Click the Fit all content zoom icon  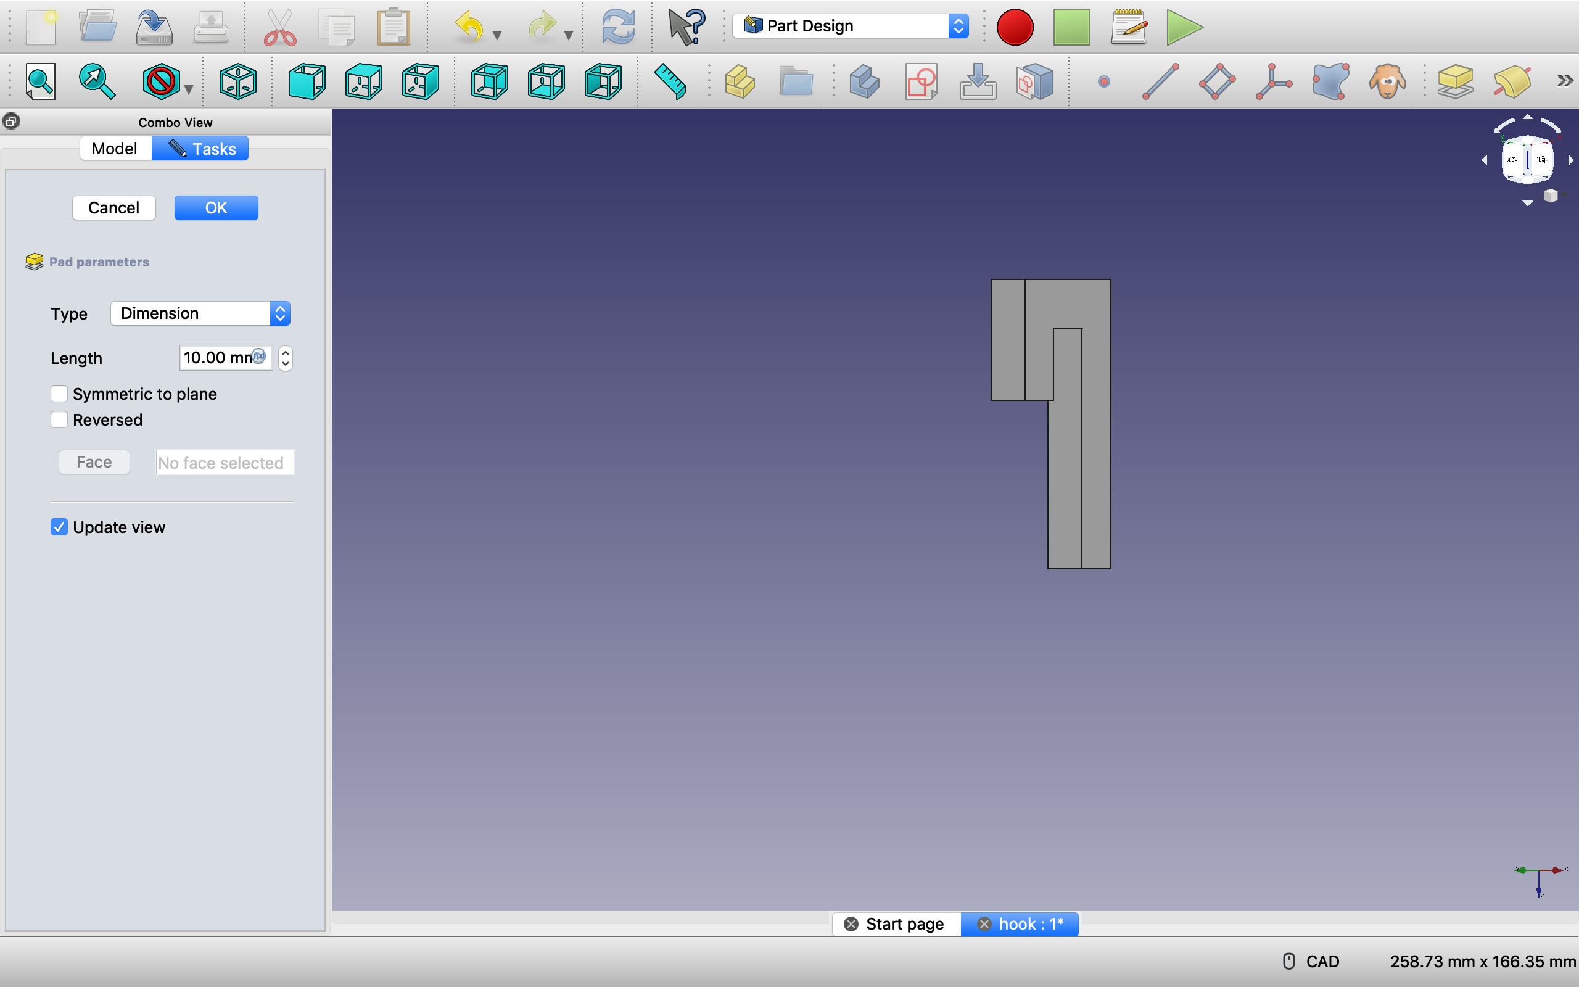41,81
